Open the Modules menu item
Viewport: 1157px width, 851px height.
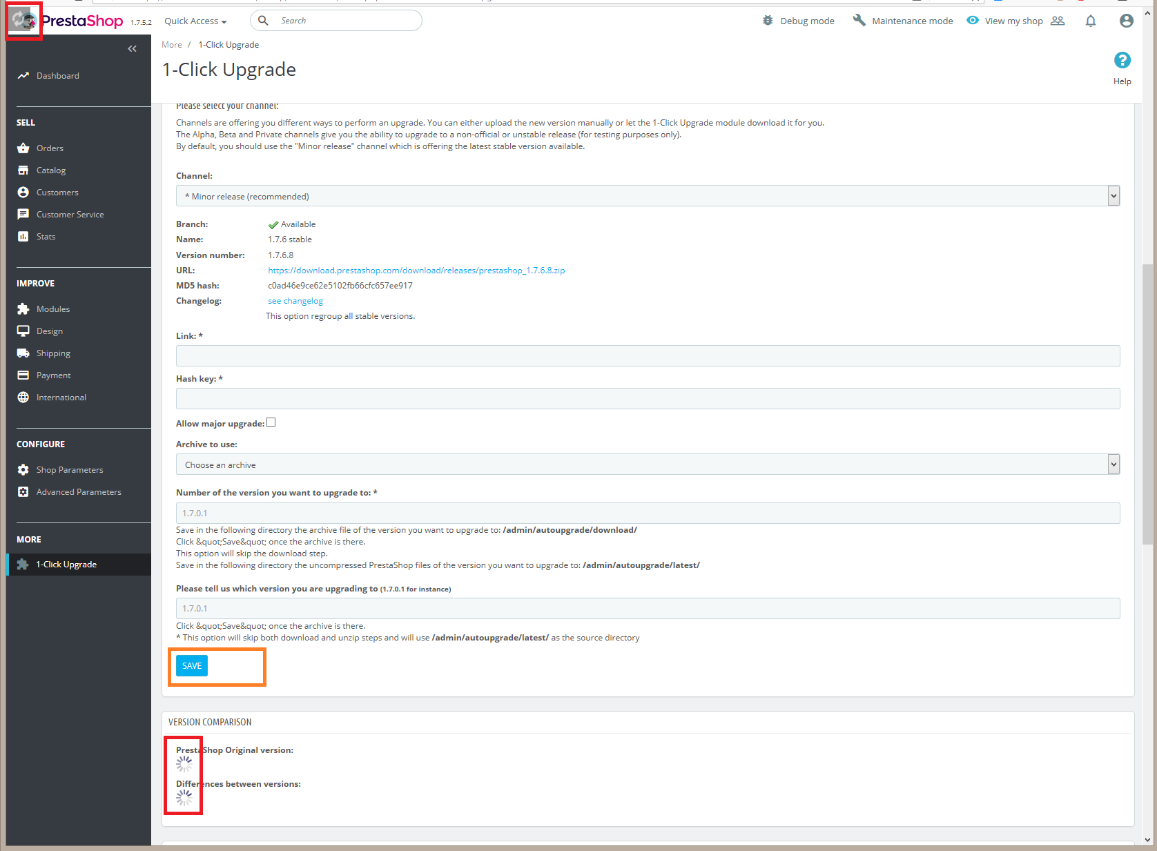53,309
